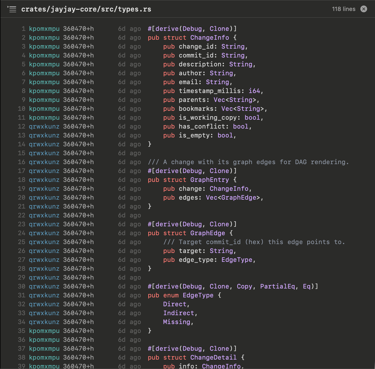375x369 pixels.
Task: Select the GraphEdge struct name
Action: coord(208,233)
